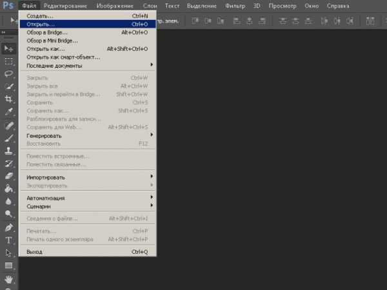Select the Healing Brush tool

(x=8, y=126)
